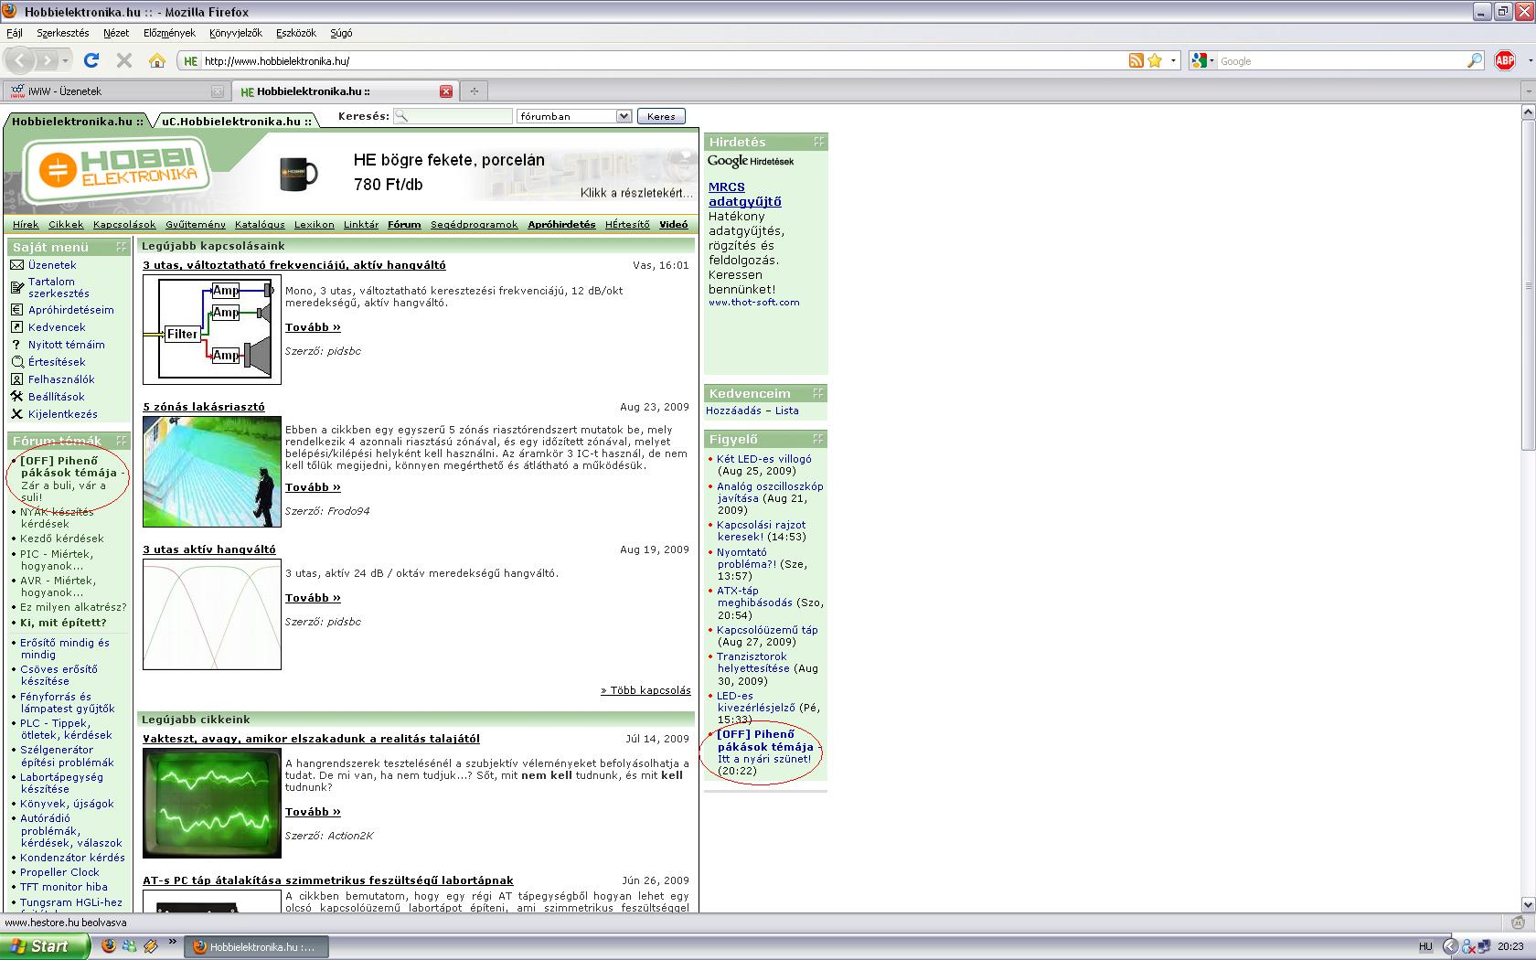This screenshot has width=1536, height=960.
Task: Open the back/forward history dropdown arrow
Action: tap(66, 61)
